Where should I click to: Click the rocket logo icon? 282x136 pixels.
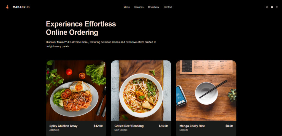coord(7,7)
